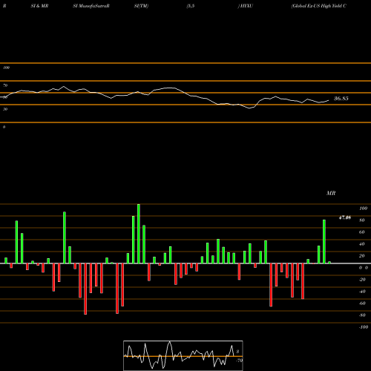Select the RSI current value 36.85
The width and height of the screenshot is (371, 371).
pyautogui.click(x=341, y=99)
